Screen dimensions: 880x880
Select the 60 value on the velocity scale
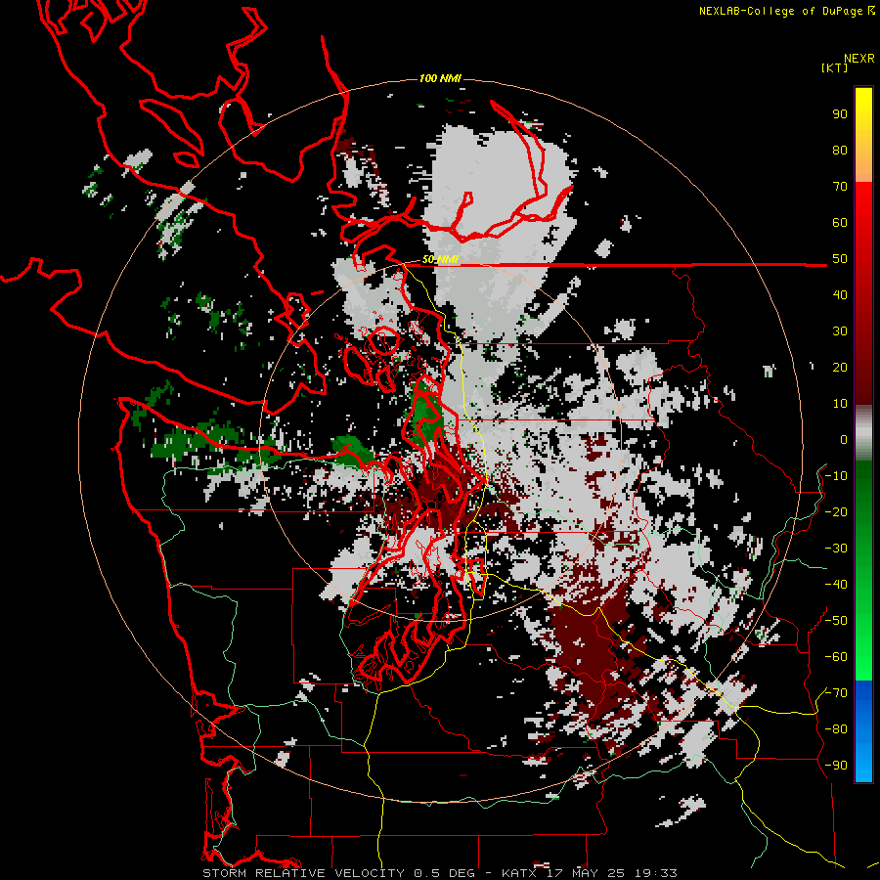point(840,223)
